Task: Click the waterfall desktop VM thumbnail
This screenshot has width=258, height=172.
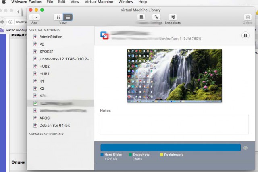Action: point(175,76)
